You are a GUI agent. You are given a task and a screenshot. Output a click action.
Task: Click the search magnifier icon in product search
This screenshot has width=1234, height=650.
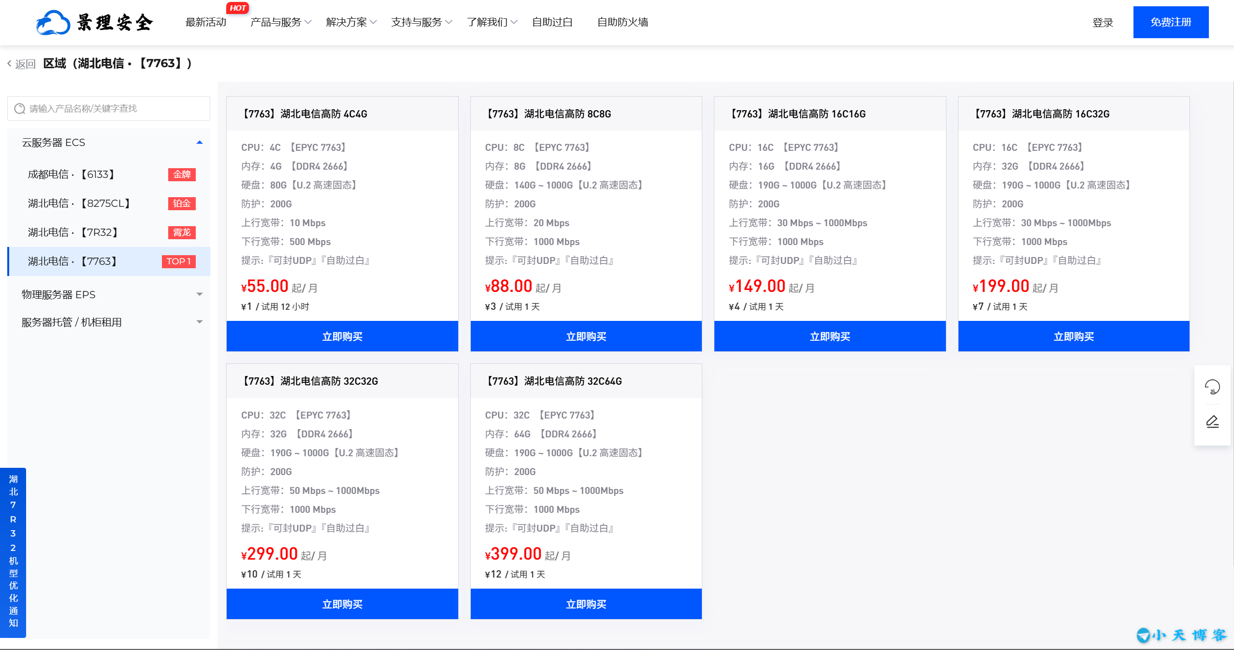20,109
